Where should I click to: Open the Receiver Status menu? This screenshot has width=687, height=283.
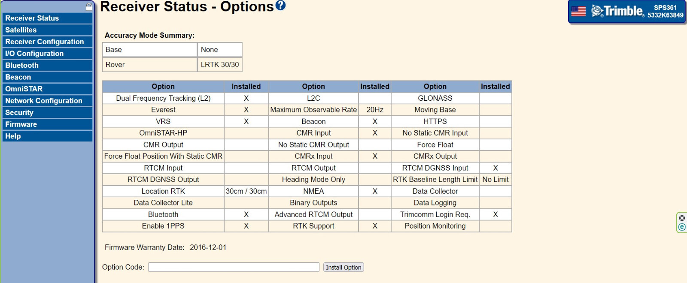pyautogui.click(x=47, y=18)
